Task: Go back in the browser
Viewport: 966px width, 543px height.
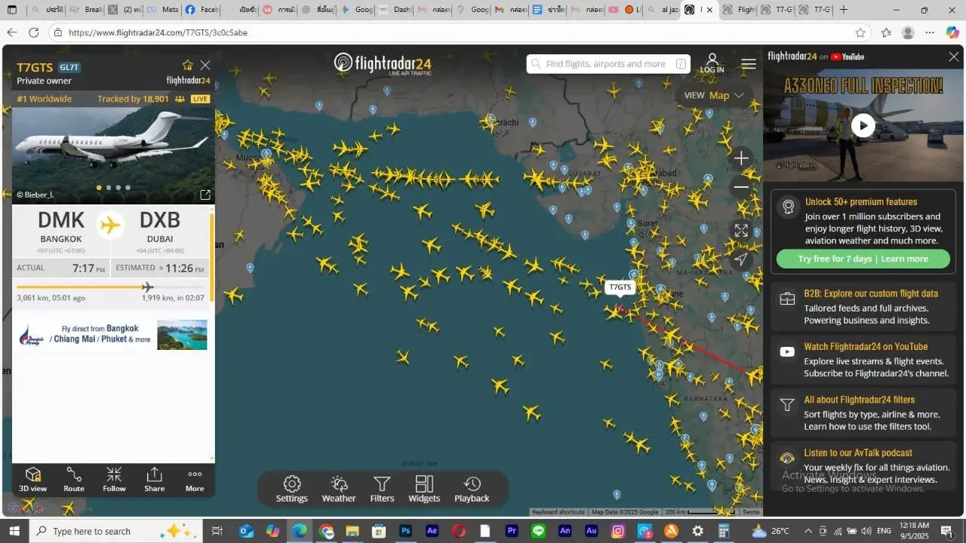Action: [11, 32]
